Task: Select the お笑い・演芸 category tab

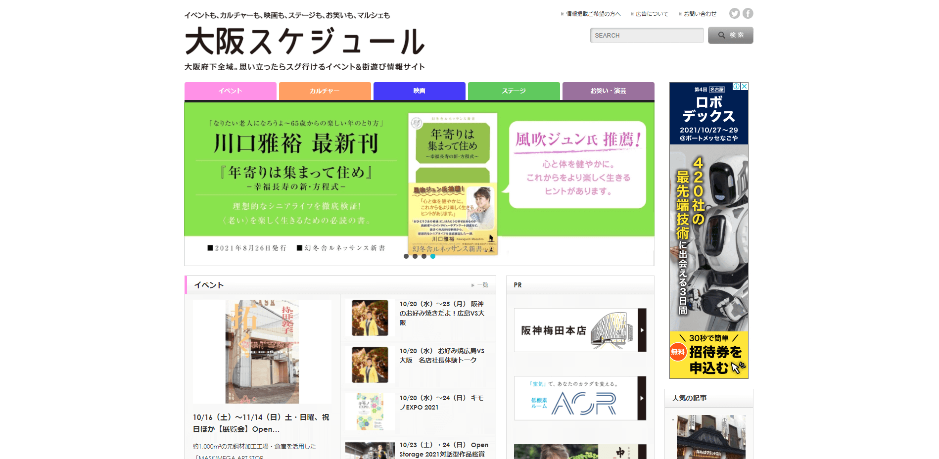Action: 609,91
